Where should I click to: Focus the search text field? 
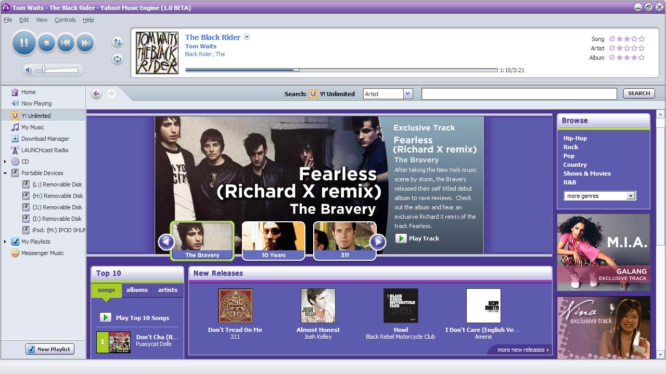pos(519,94)
